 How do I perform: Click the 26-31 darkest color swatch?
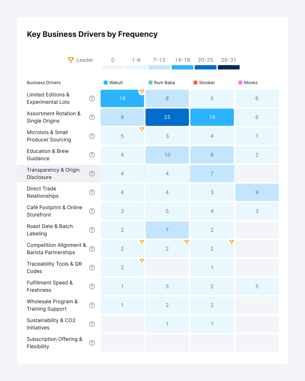pos(229,67)
